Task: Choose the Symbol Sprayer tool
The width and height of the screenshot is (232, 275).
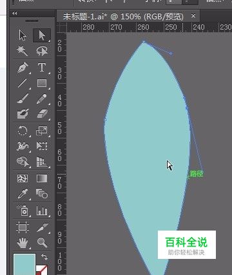Action: pyautogui.click(x=23, y=210)
